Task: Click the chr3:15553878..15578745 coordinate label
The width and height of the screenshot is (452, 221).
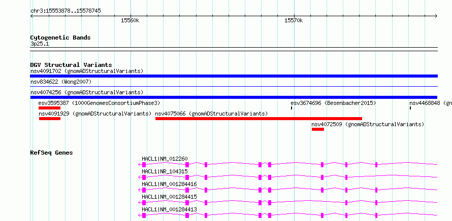Action: pyautogui.click(x=66, y=11)
